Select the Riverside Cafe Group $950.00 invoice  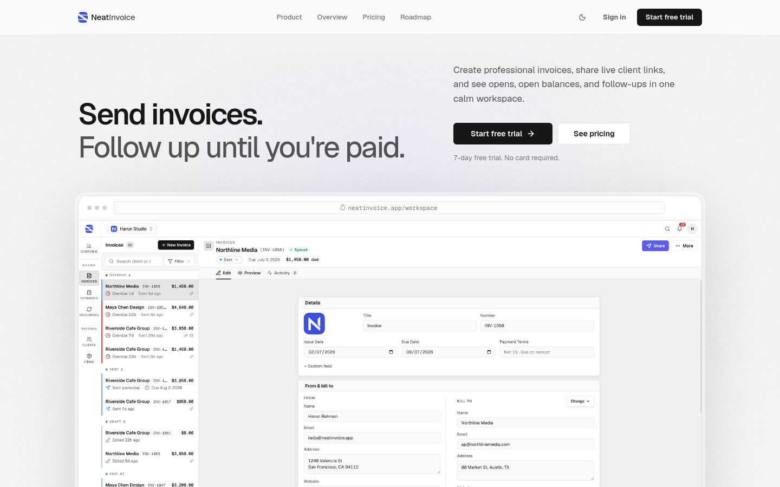(x=149, y=405)
